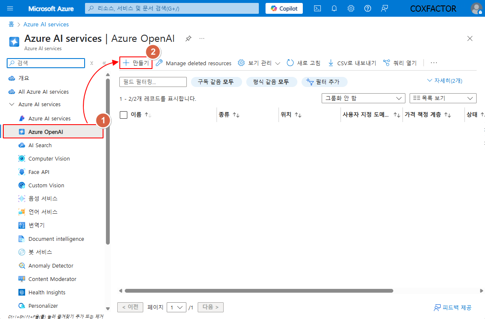Click the Computer Vision icon
The height and width of the screenshot is (319, 485).
pos(22,158)
